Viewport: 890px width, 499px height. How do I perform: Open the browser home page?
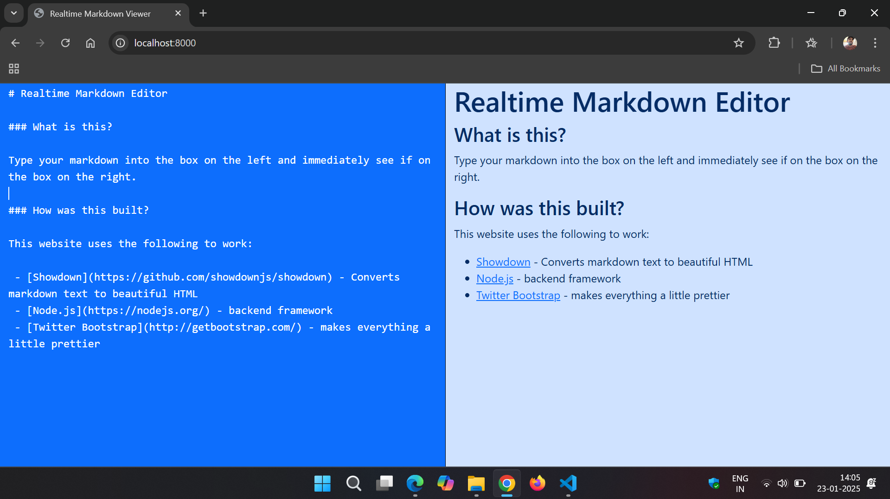tap(90, 43)
